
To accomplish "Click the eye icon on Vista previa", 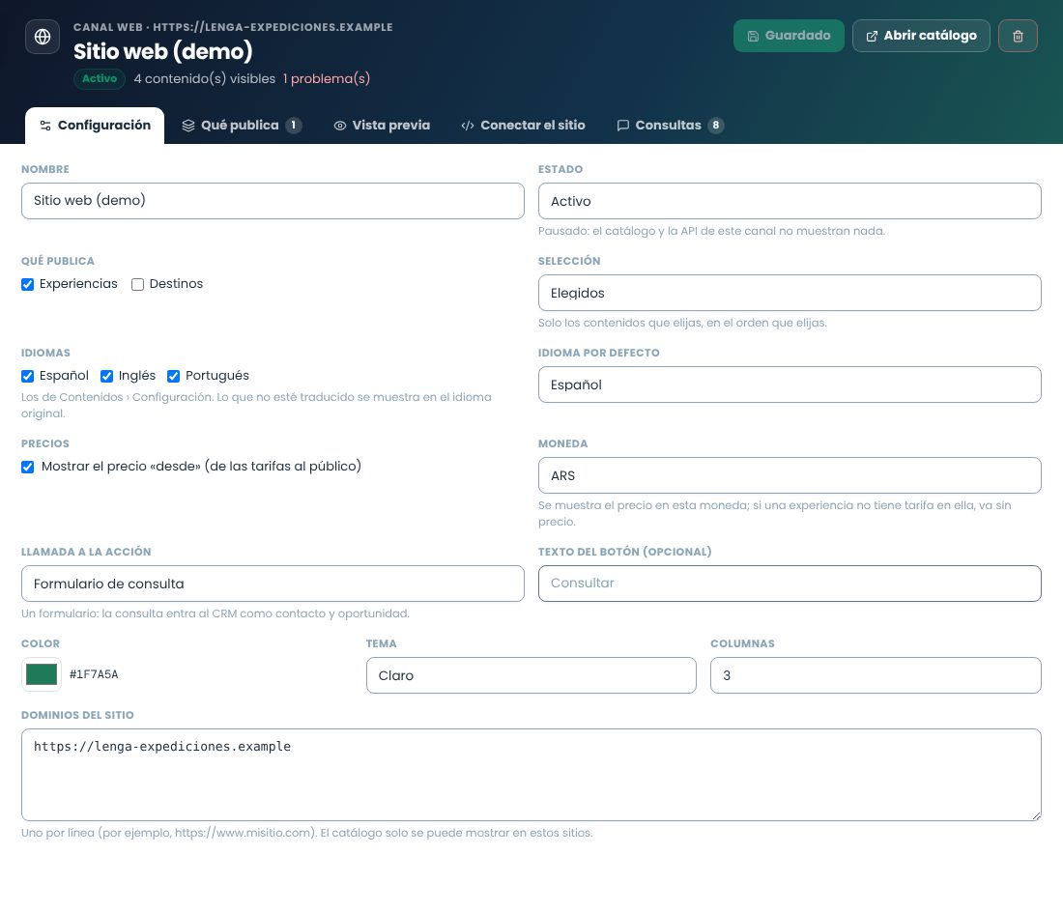I will point(339,126).
